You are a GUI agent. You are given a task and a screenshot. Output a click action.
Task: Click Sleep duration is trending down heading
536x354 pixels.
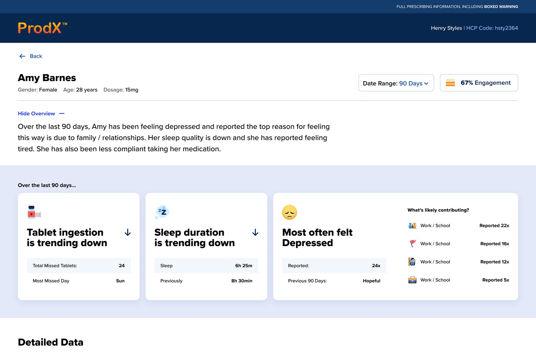[x=195, y=237]
